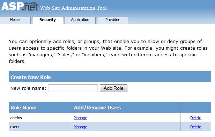
Task: Click the blank header above Delete links
Action: (x=196, y=108)
